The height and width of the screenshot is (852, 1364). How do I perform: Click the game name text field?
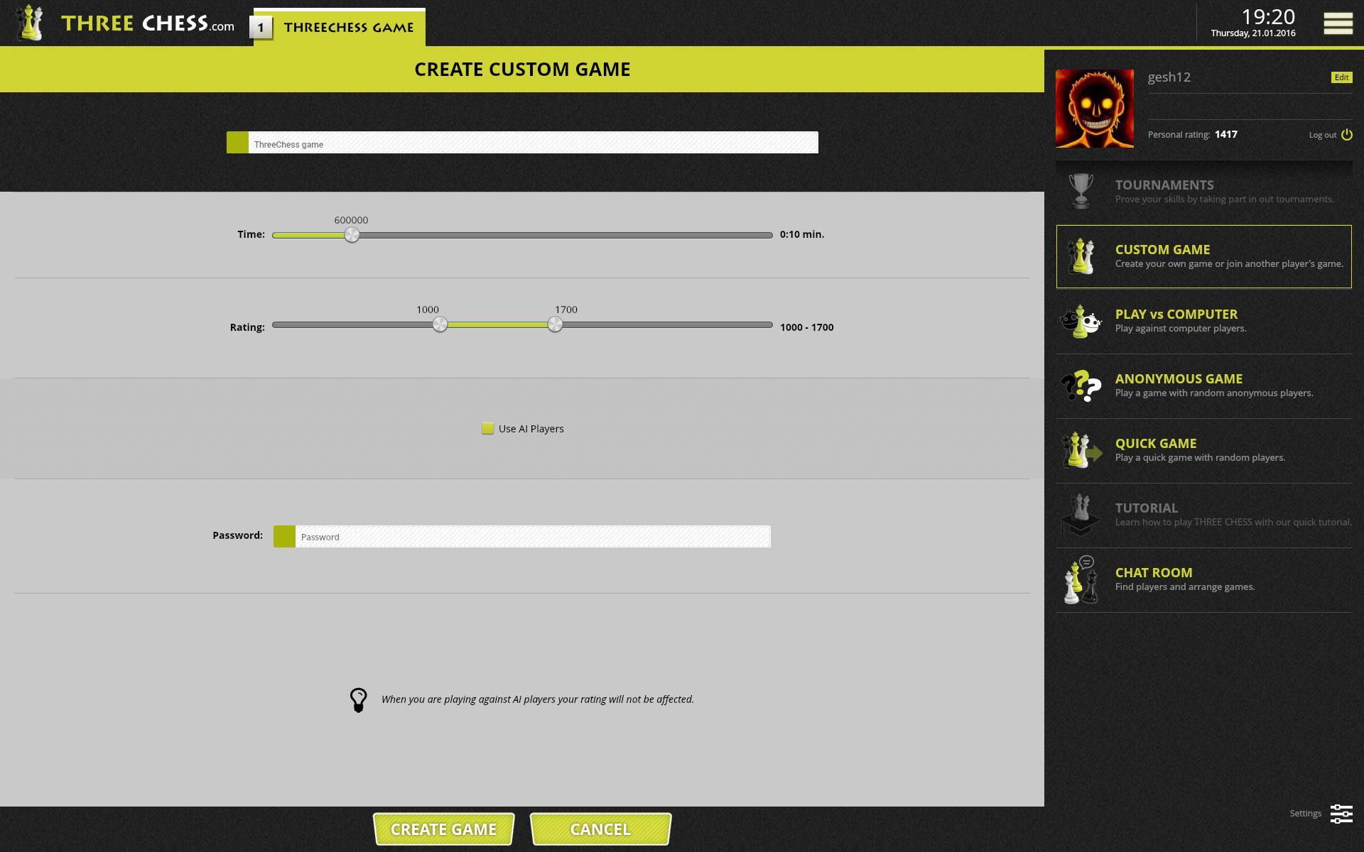tap(522, 143)
